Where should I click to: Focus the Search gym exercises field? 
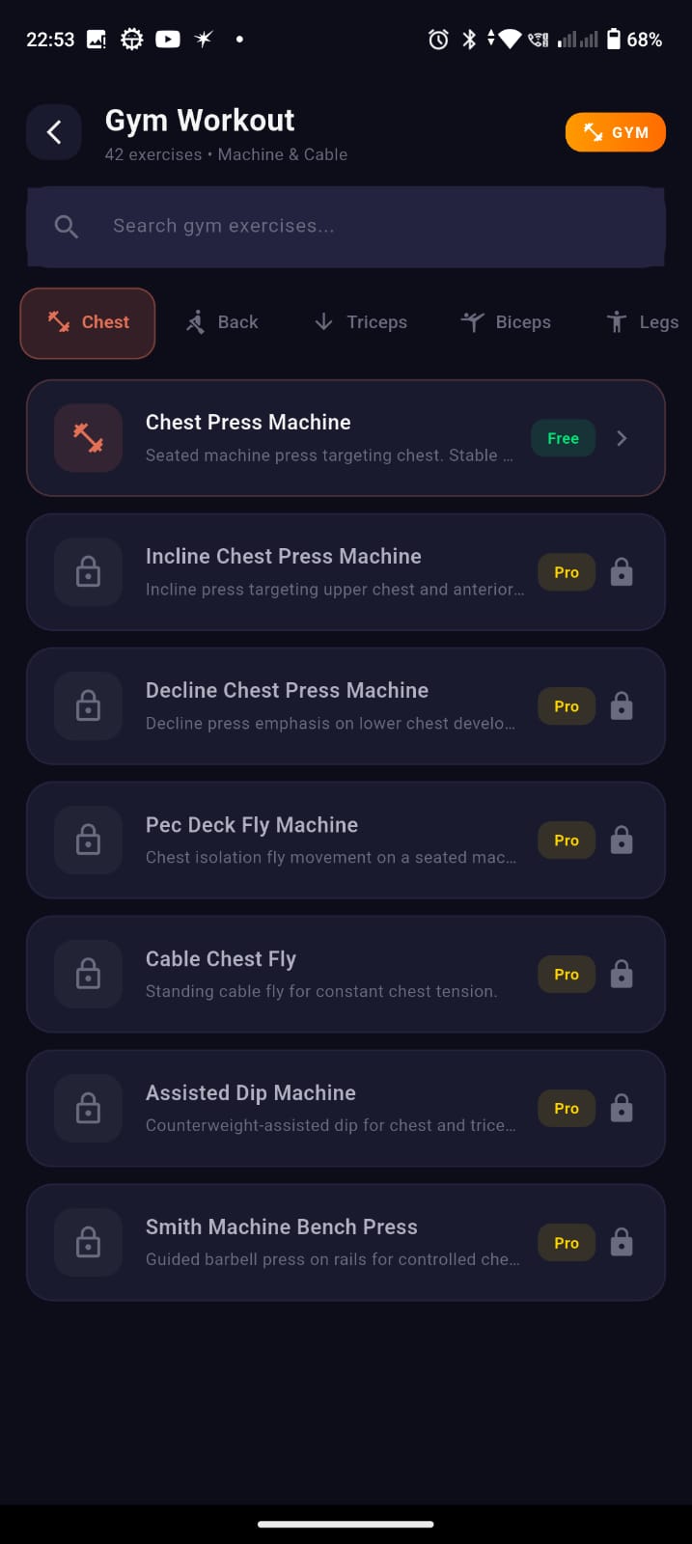click(x=367, y=227)
